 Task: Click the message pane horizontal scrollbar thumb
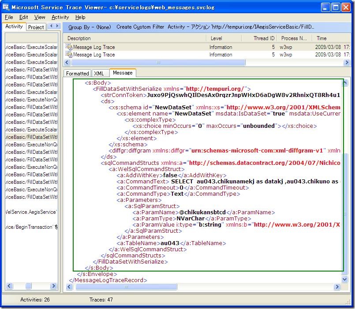[126, 287]
